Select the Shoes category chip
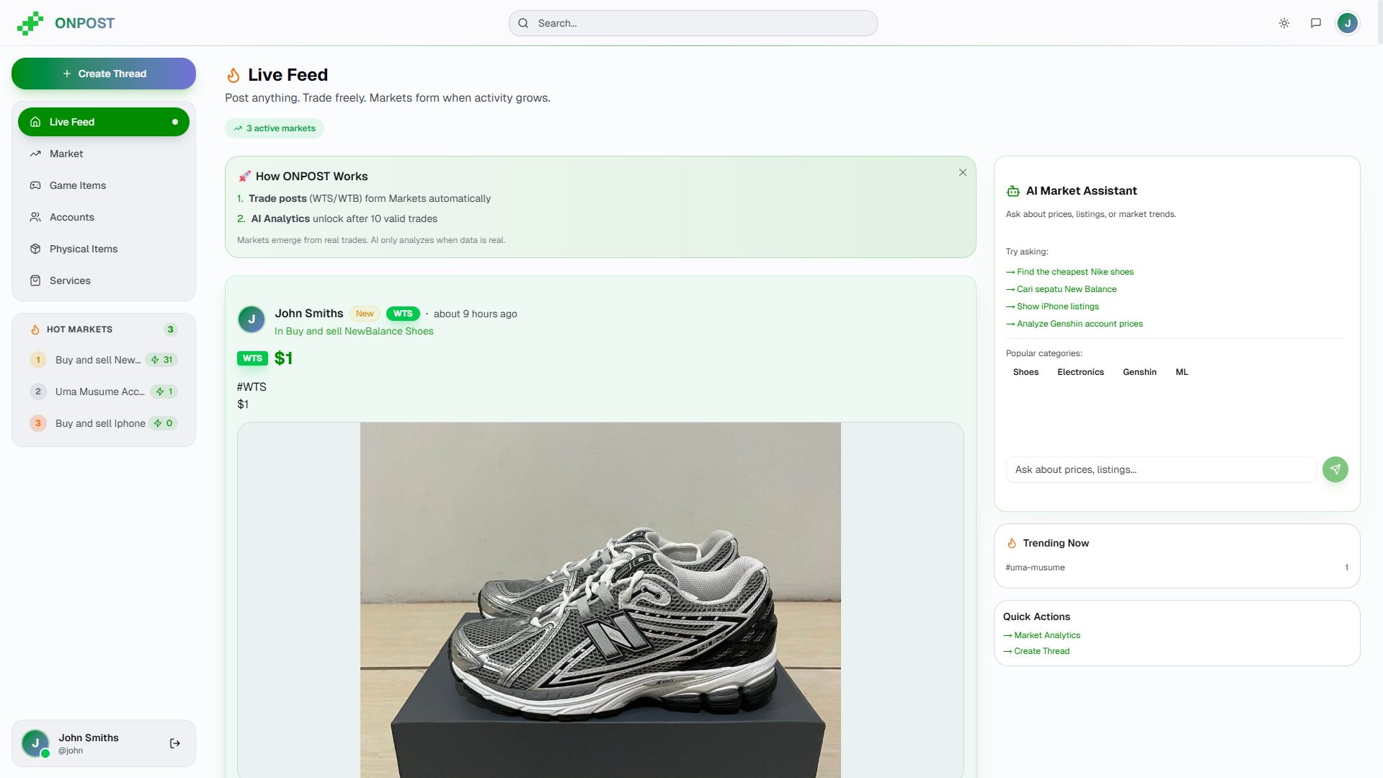1383x778 pixels. [1026, 372]
